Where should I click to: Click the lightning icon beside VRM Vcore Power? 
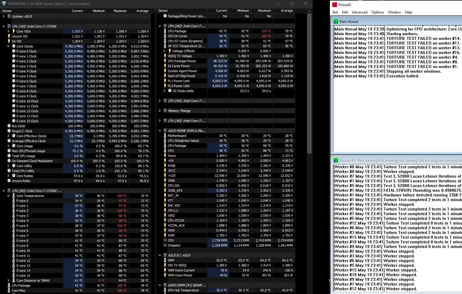165,275
